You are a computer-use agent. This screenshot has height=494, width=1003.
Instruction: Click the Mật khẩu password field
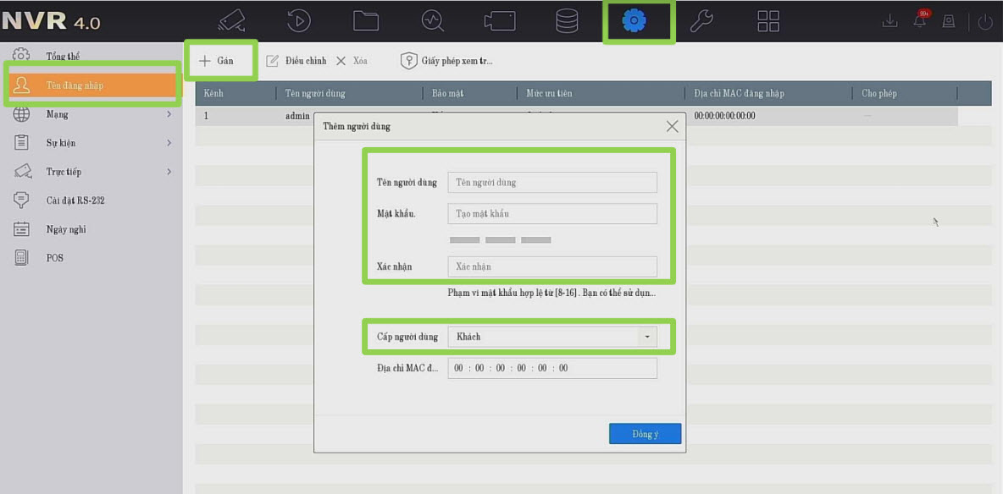click(551, 214)
